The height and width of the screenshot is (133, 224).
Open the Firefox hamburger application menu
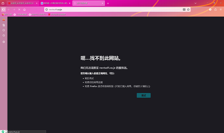click(x=221, y=9)
